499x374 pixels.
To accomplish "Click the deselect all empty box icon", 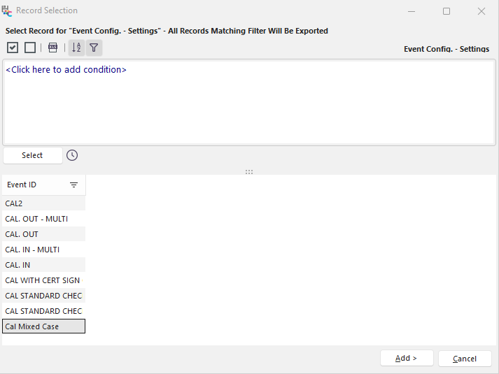I will pos(30,48).
